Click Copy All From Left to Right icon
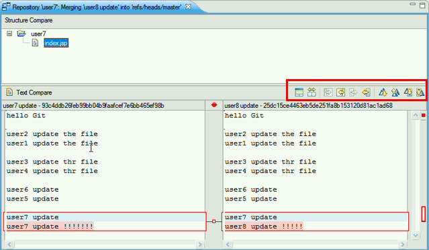Screen dimensions: 429x250 (x=328, y=92)
